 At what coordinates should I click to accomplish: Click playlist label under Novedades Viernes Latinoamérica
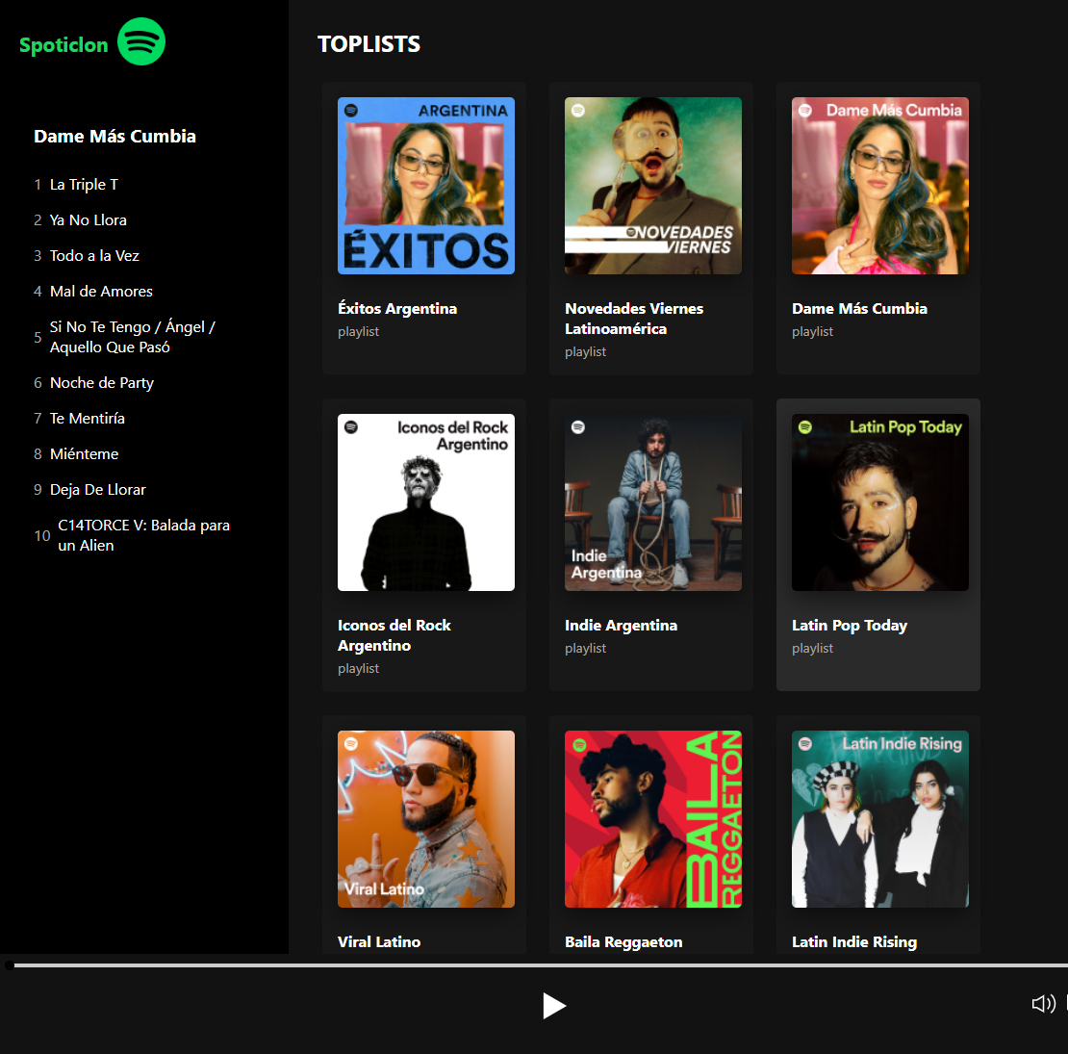pos(585,352)
